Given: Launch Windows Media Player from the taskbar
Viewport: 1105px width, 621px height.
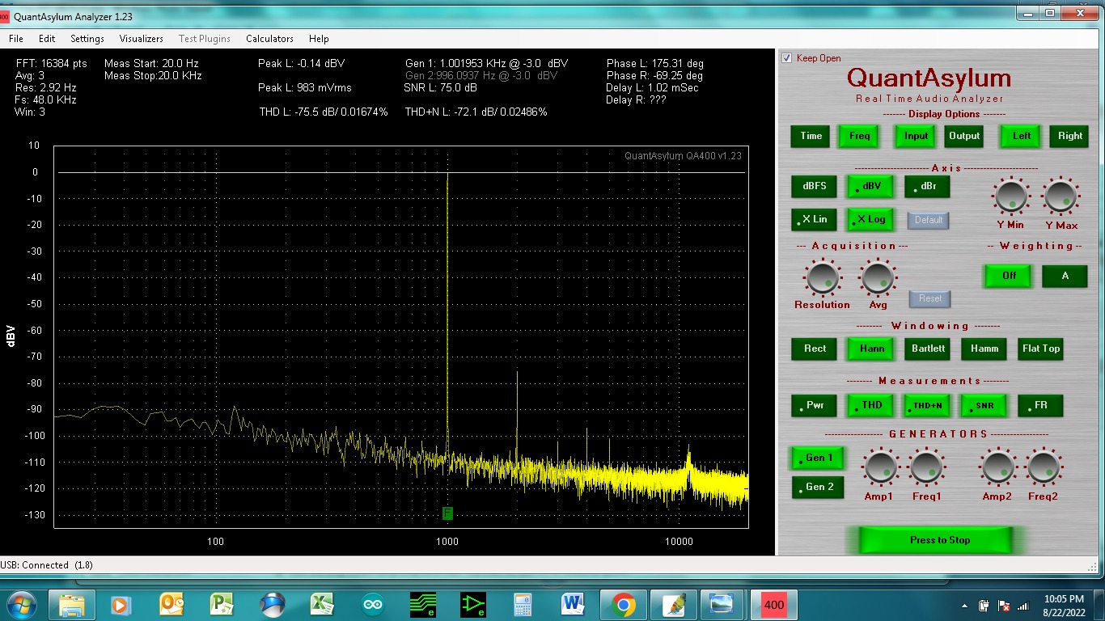Looking at the screenshot, I should pos(121,605).
